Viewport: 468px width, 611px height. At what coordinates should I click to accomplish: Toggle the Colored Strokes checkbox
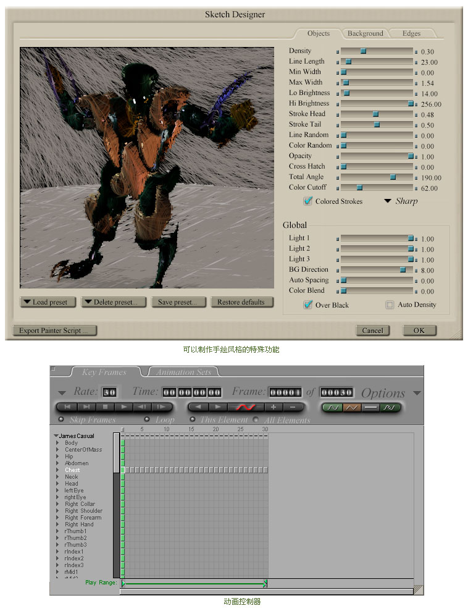pos(308,201)
